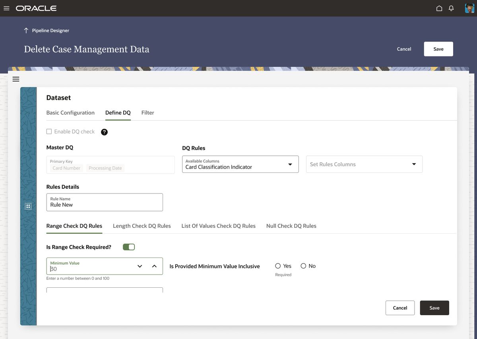Click the dark Save button in the Dataset panel
This screenshot has width=477, height=339.
[x=434, y=308]
